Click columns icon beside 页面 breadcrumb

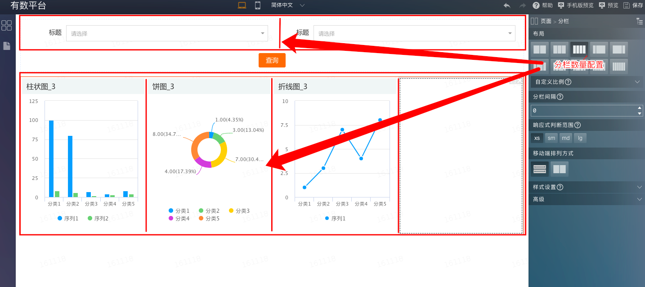pos(534,21)
